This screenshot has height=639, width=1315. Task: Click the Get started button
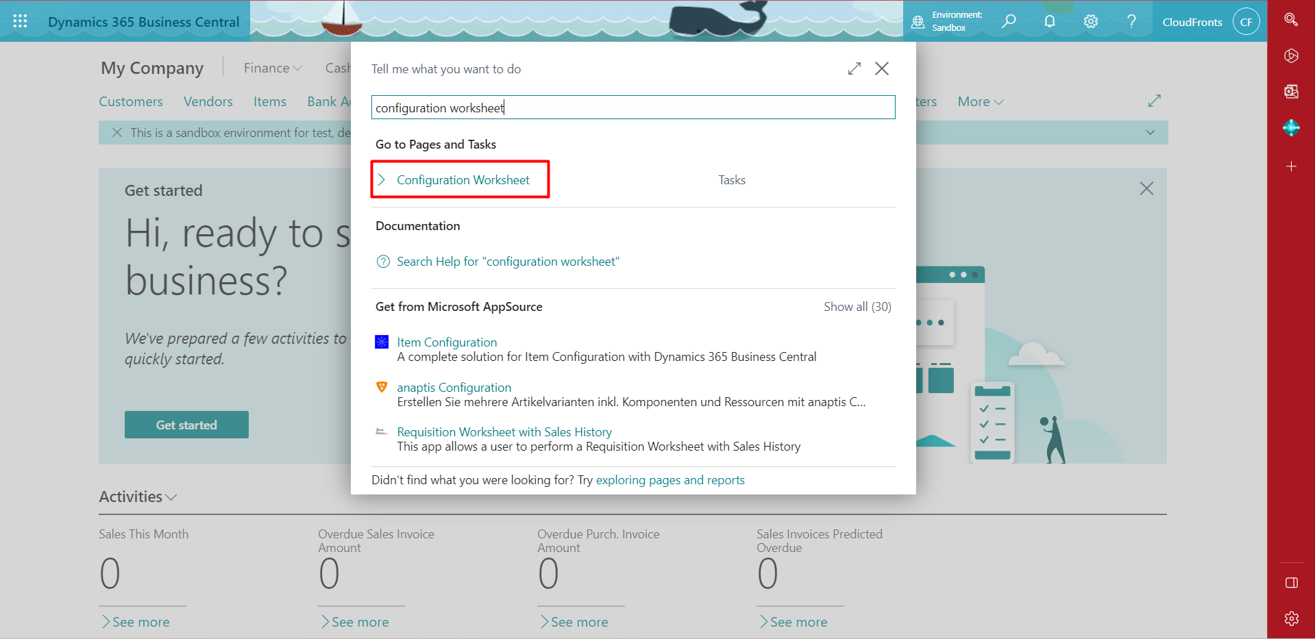point(186,425)
